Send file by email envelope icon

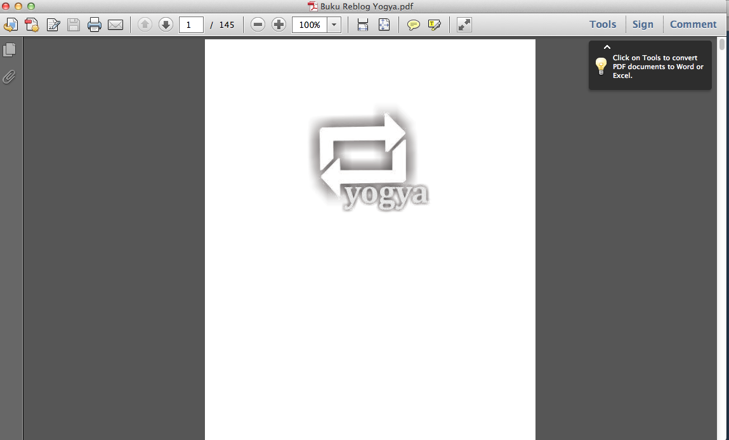[115, 25]
